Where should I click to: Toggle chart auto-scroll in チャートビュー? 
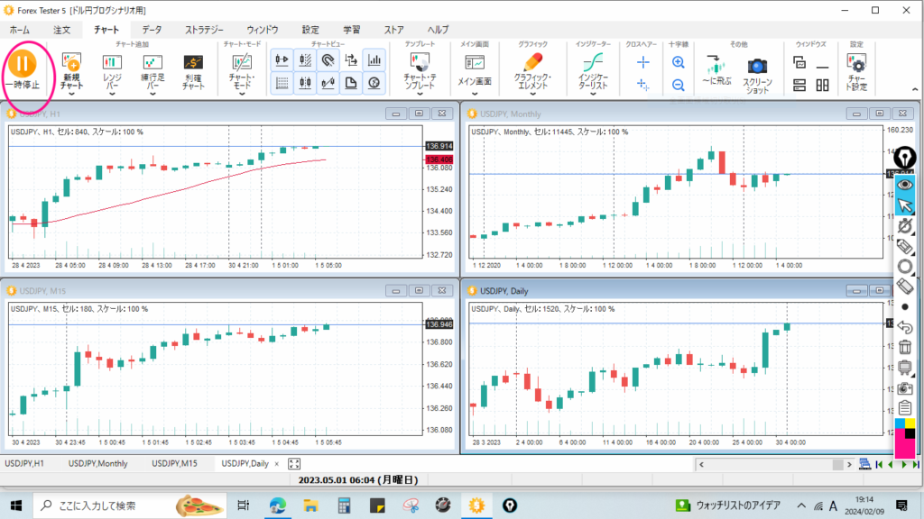pyautogui.click(x=282, y=60)
